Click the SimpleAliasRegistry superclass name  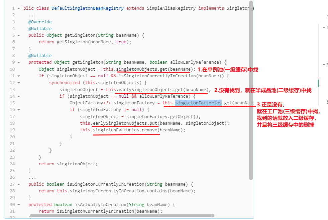pos(171,8)
